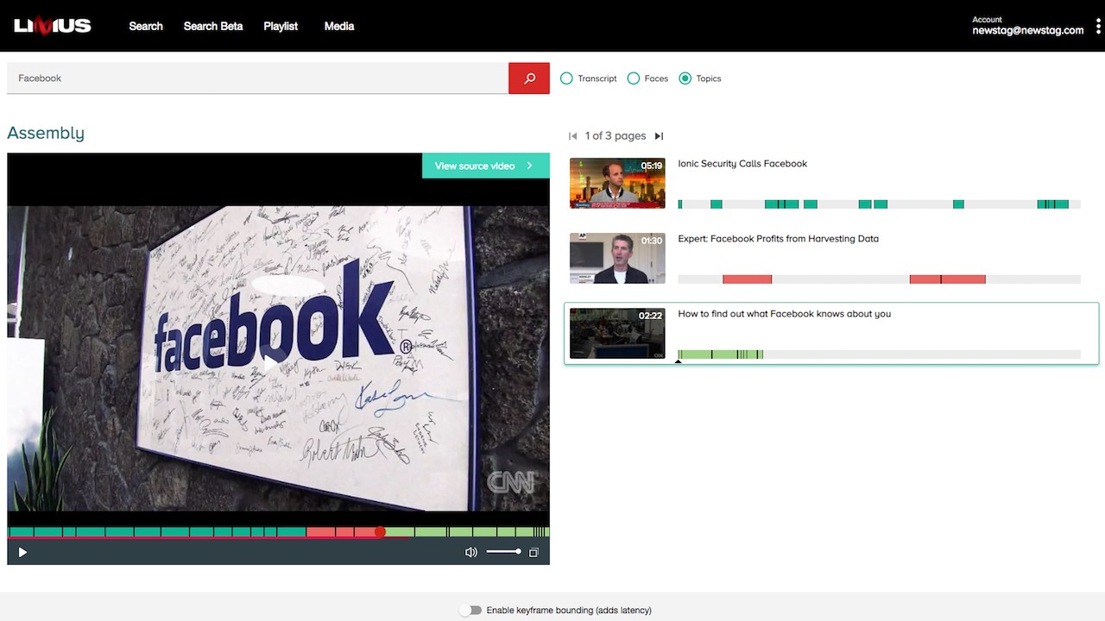Screen dimensions: 1105x621
Task: Click the center play overlay on video
Action: 278,360
